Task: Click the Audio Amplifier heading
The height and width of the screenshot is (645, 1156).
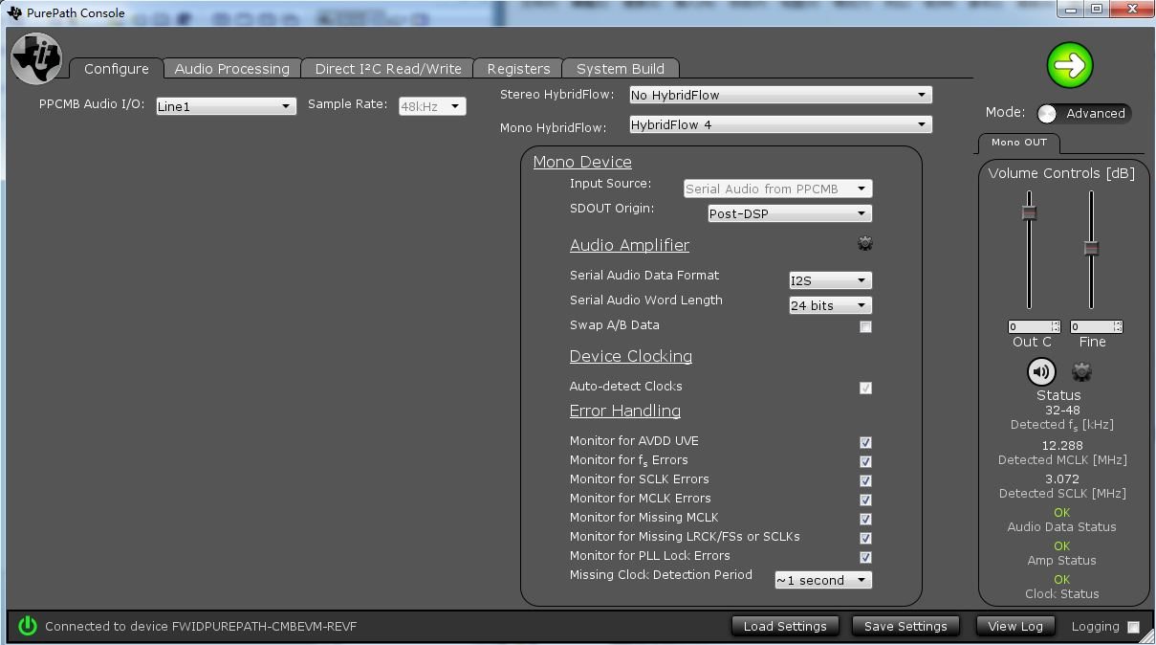Action: coord(629,245)
